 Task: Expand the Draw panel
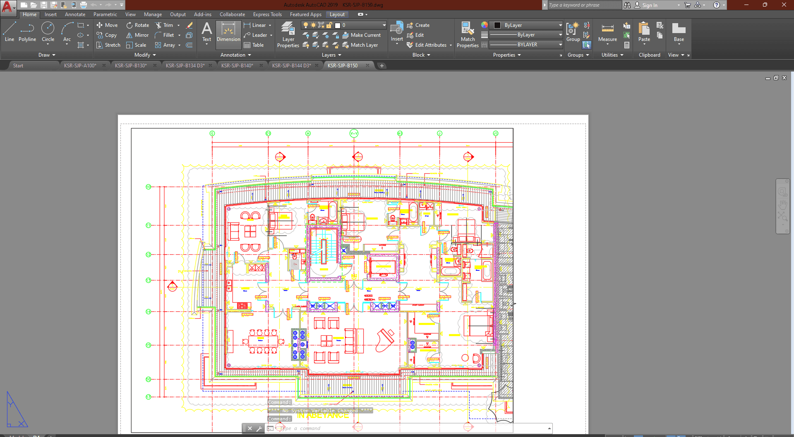click(47, 55)
